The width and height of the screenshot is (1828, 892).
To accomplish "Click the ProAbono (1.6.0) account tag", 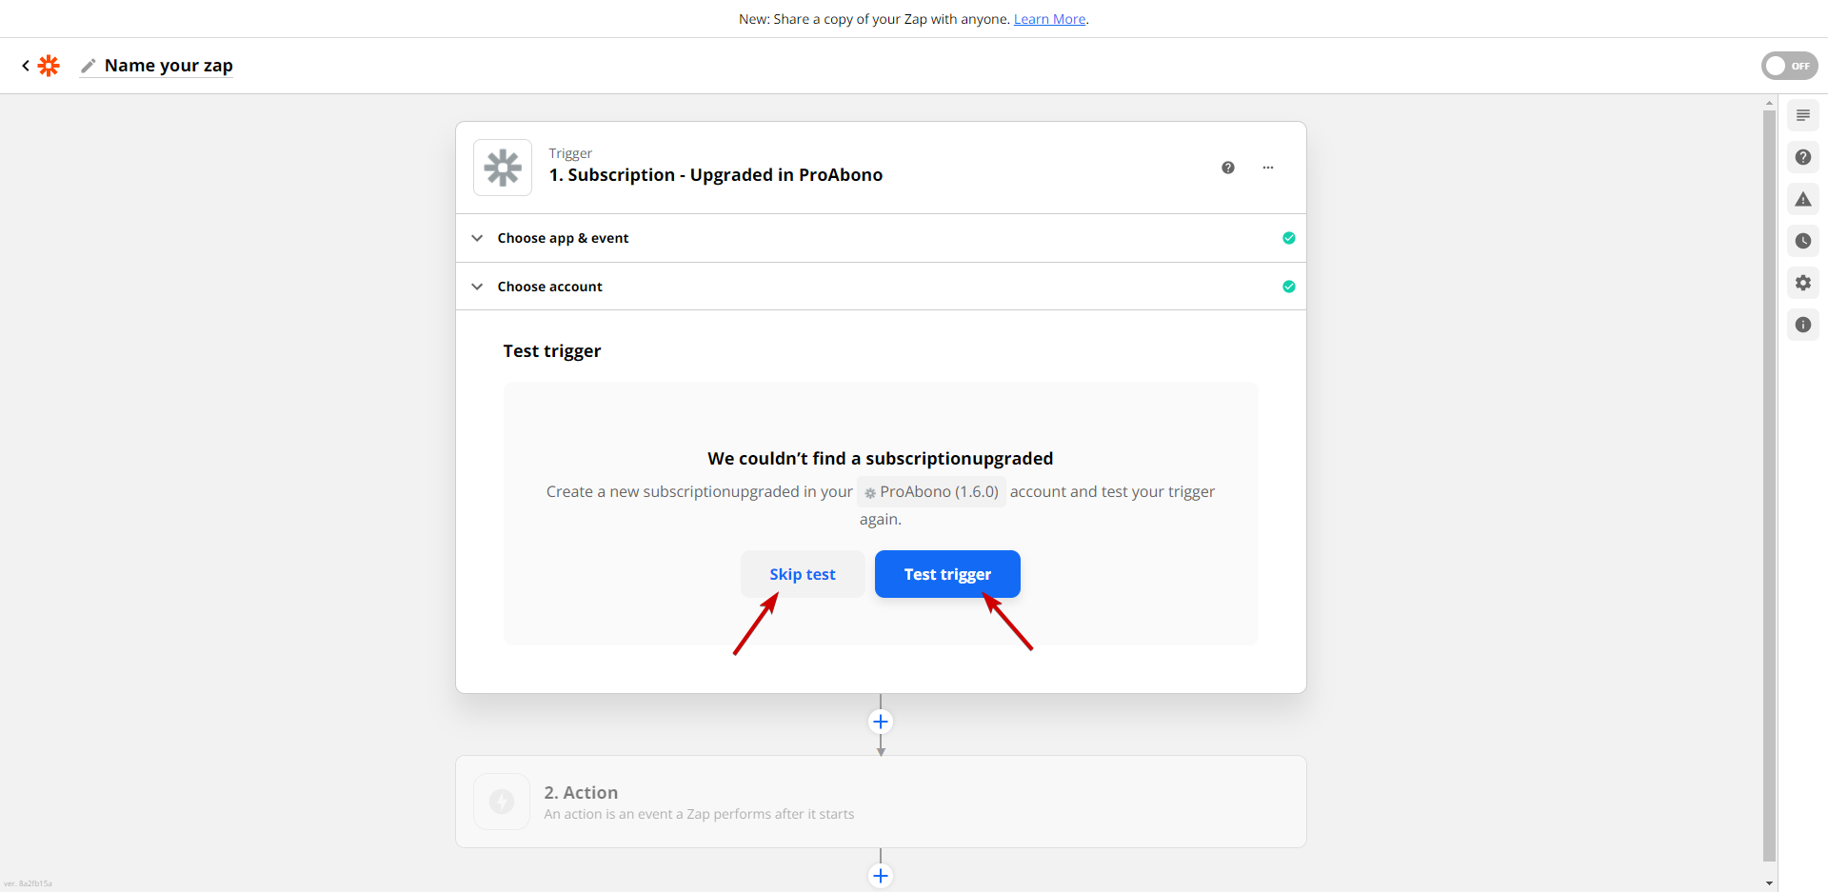I will [931, 492].
